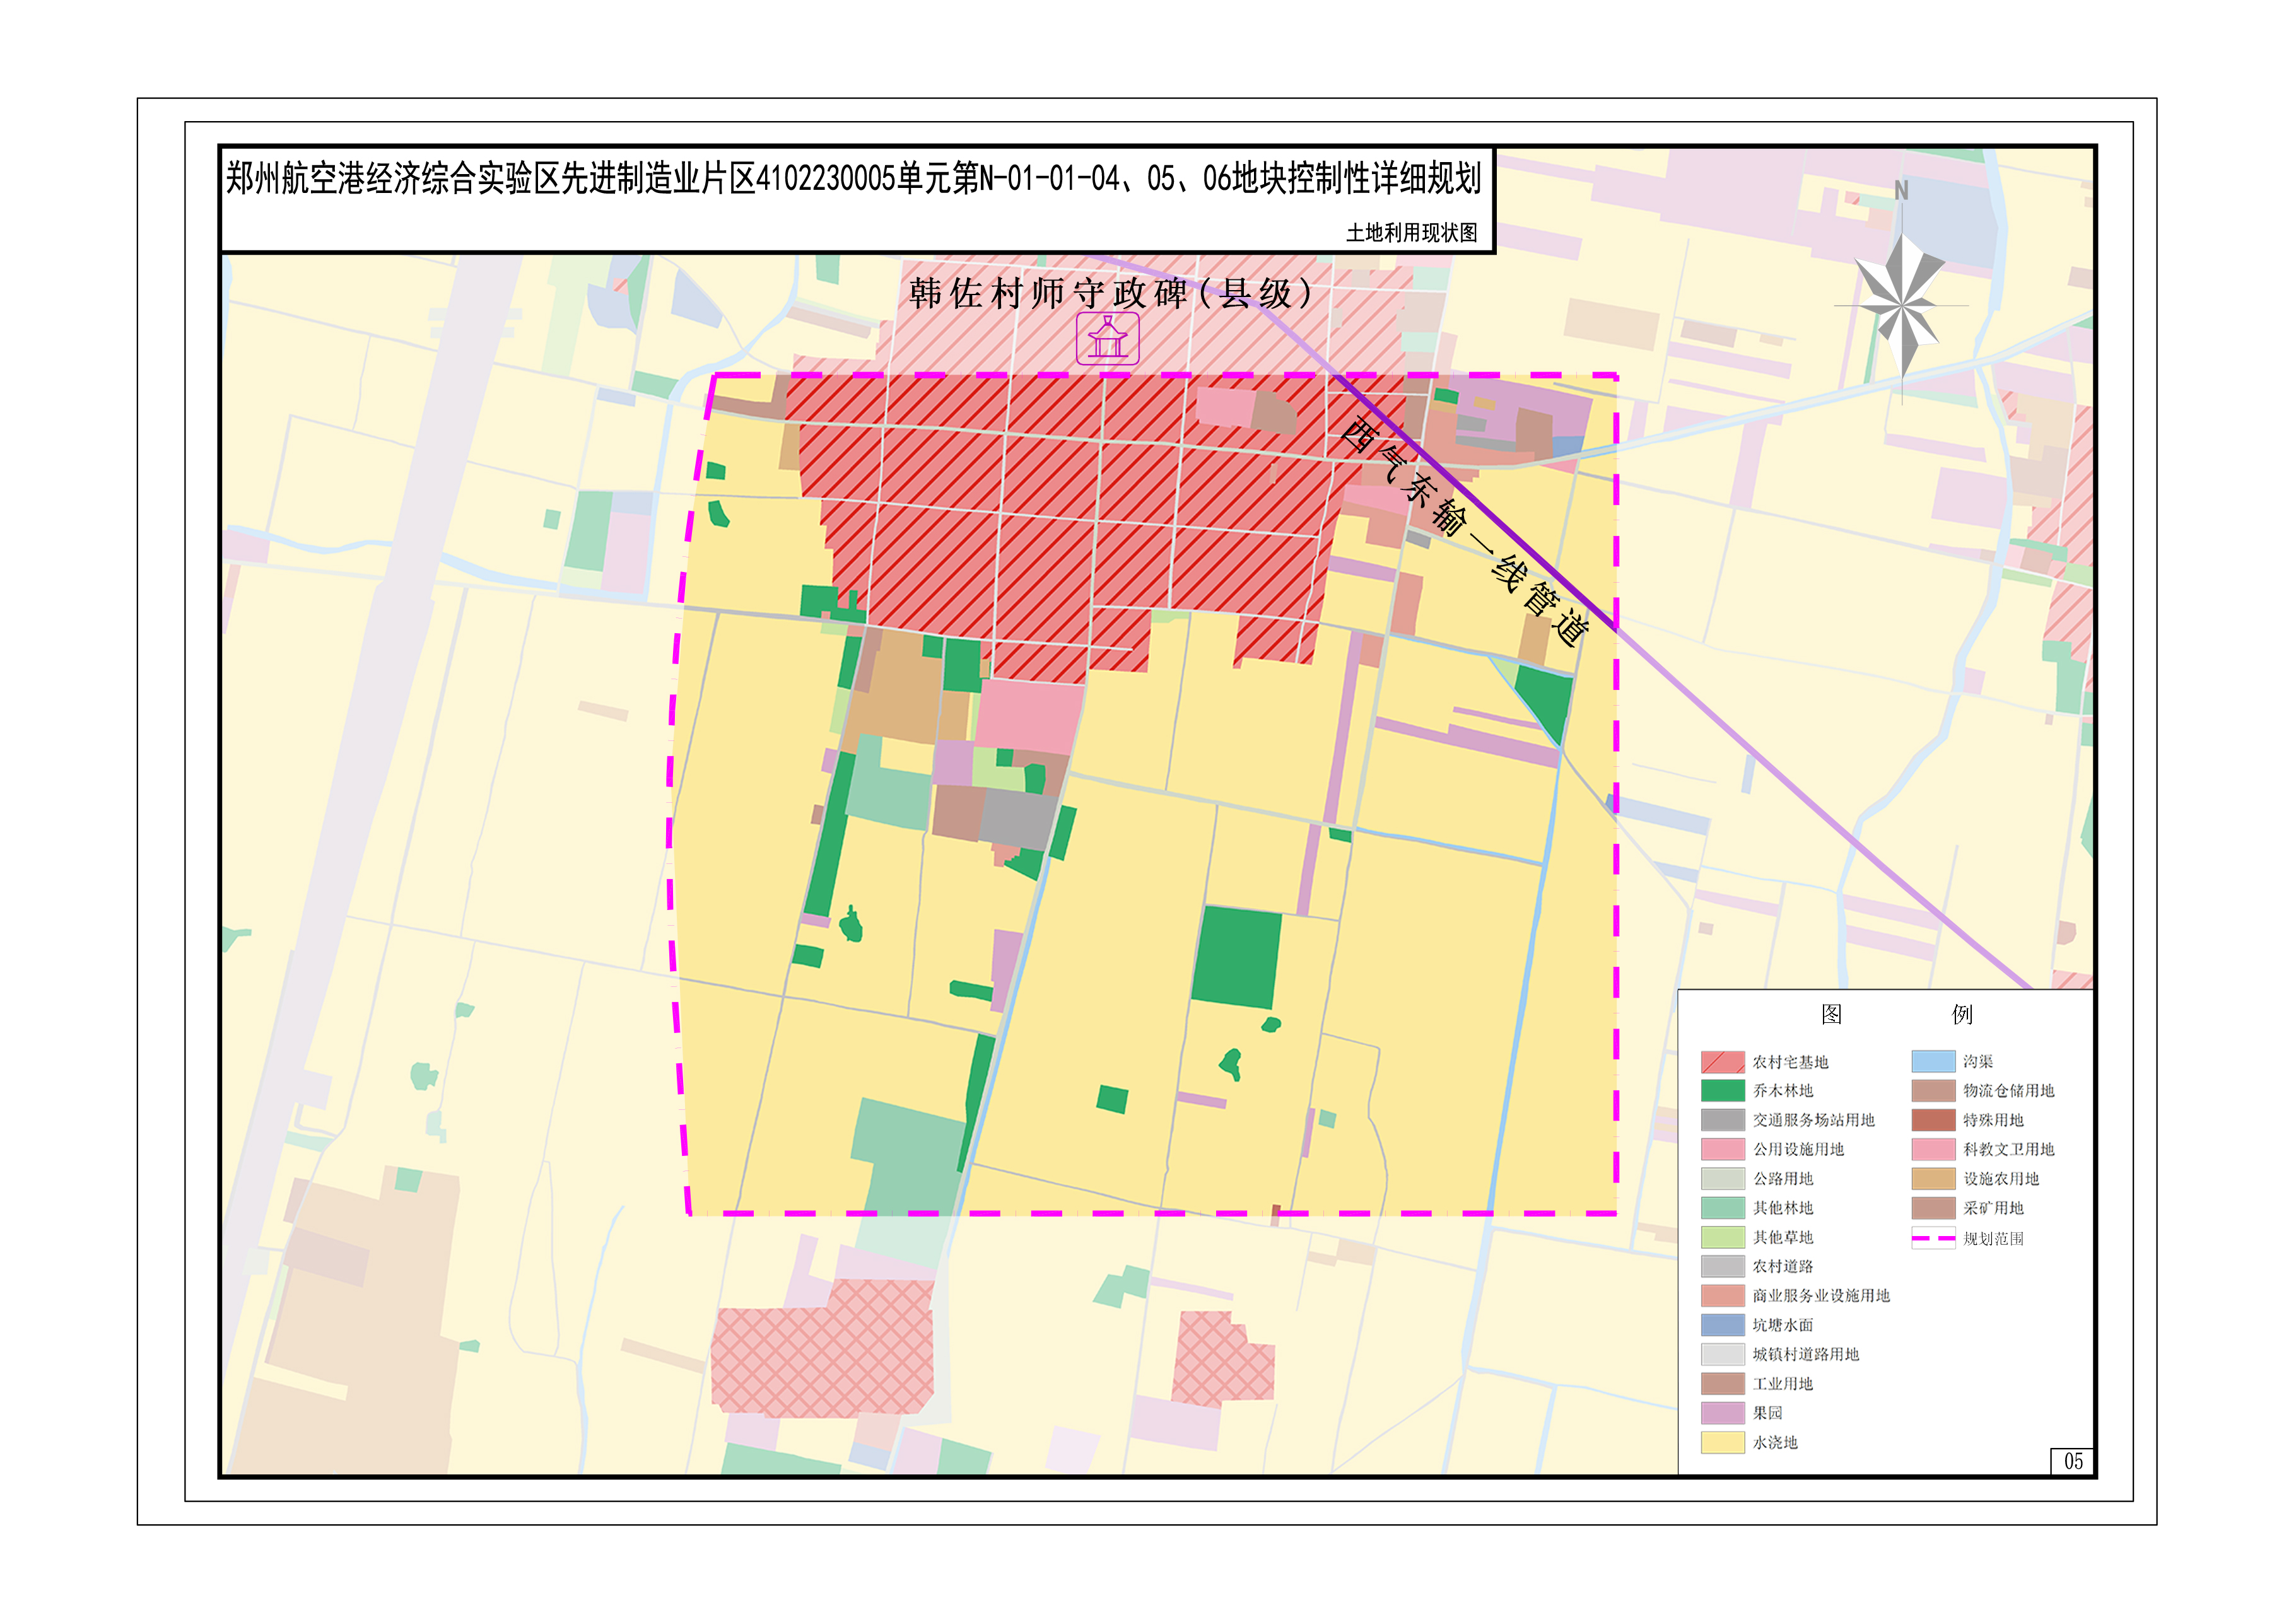
Task: Click the page number 05 box
Action: [x=2073, y=1461]
